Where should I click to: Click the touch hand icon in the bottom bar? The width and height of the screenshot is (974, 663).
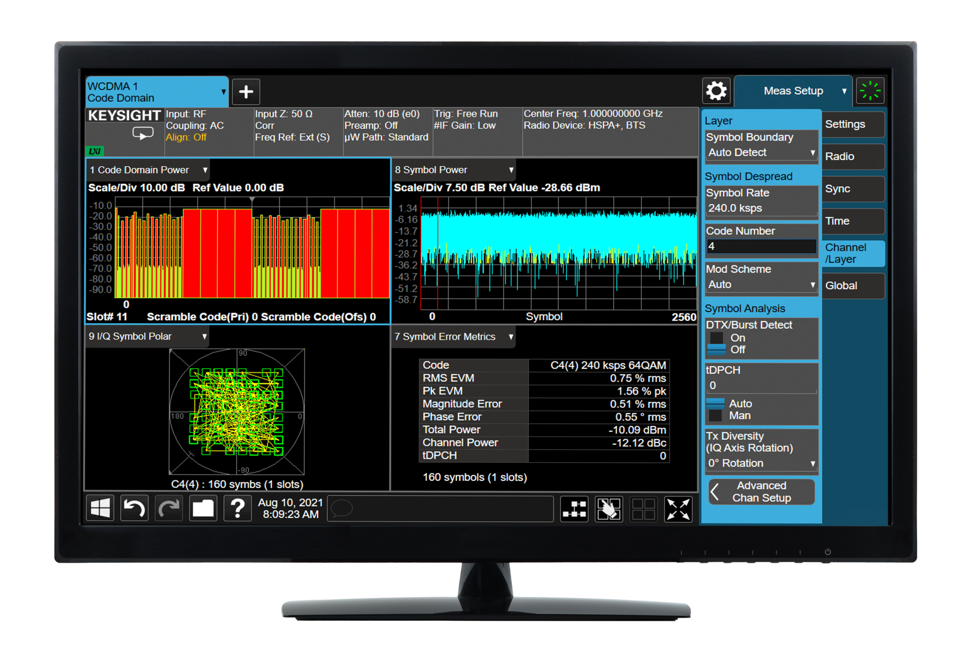[609, 509]
